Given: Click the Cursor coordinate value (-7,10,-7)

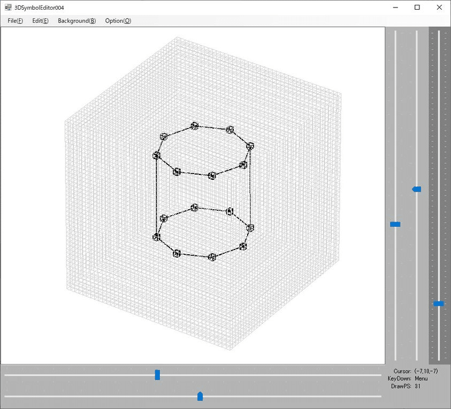Looking at the screenshot, I should point(426,371).
